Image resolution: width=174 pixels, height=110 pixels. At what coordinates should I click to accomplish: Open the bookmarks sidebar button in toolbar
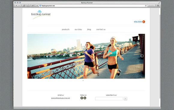click(23, 6)
